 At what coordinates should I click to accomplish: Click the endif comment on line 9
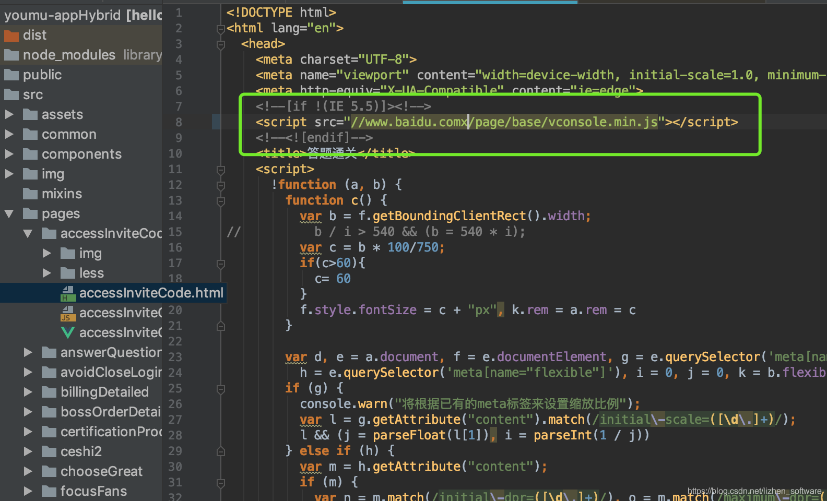[314, 138]
